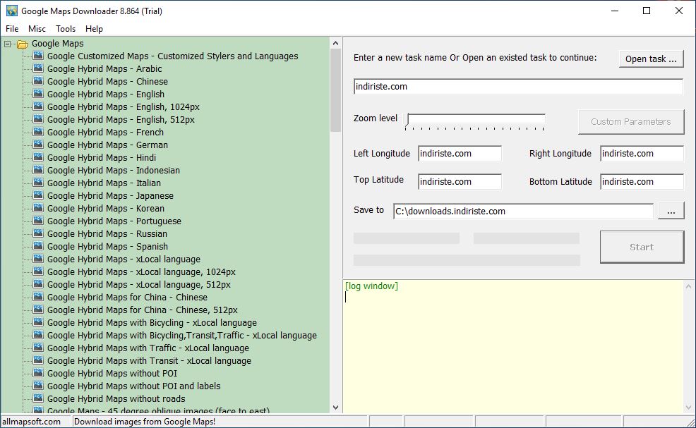696x428 pixels.
Task: Collapse the Google Maps tree root
Action: (7, 44)
